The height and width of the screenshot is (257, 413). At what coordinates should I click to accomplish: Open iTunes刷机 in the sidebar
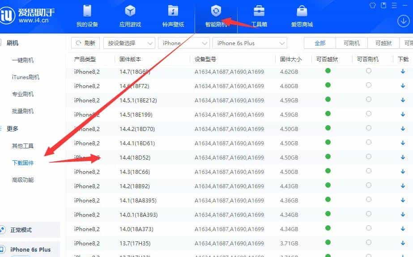click(x=26, y=77)
